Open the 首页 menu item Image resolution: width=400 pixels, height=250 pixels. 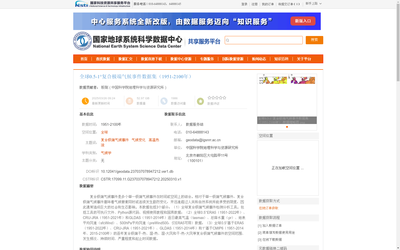84,59
